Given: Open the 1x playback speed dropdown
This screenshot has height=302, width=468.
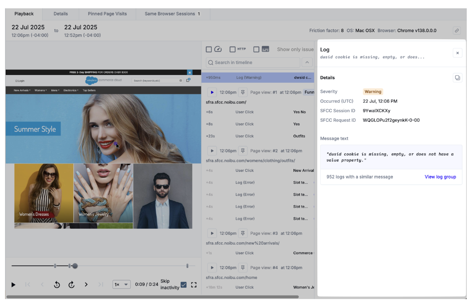Looking at the screenshot, I should click(122, 285).
